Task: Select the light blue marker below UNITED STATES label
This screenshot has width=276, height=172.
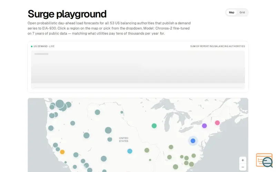Action: tap(130, 151)
